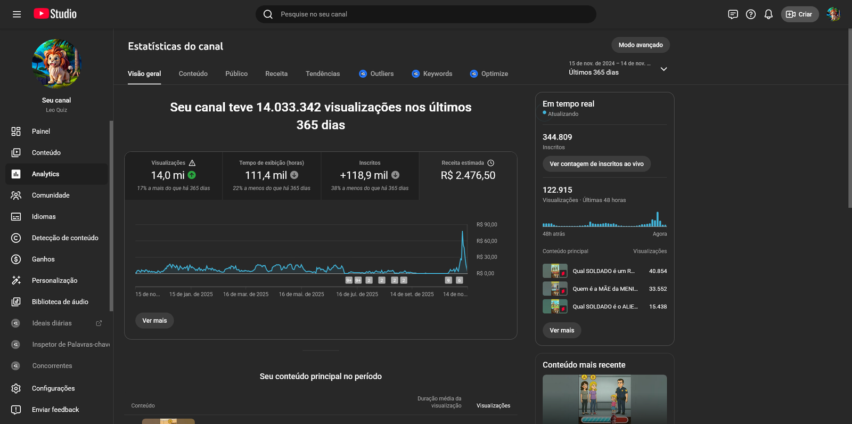Open Ganhos in the sidebar
Screen dimensions: 852x424
[x=43, y=259]
